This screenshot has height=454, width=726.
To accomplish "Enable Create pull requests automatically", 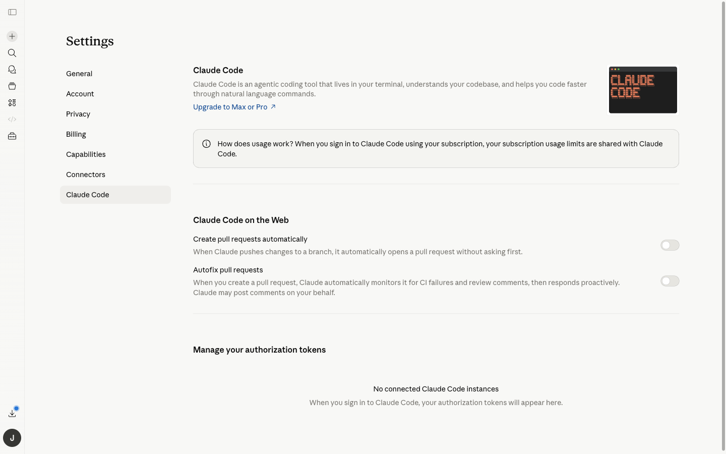I will tap(670, 245).
